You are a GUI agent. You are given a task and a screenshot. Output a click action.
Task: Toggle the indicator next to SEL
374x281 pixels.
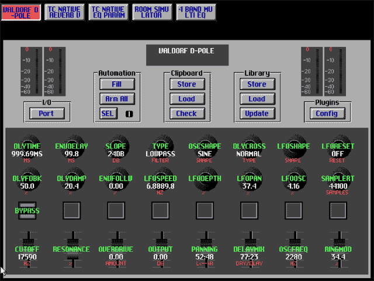pos(129,114)
